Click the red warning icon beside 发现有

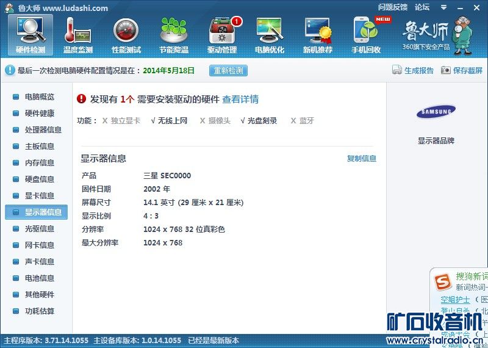click(x=81, y=99)
